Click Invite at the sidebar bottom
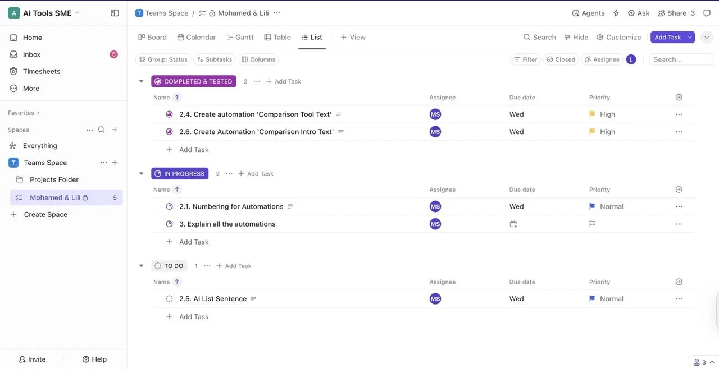 click(32, 359)
